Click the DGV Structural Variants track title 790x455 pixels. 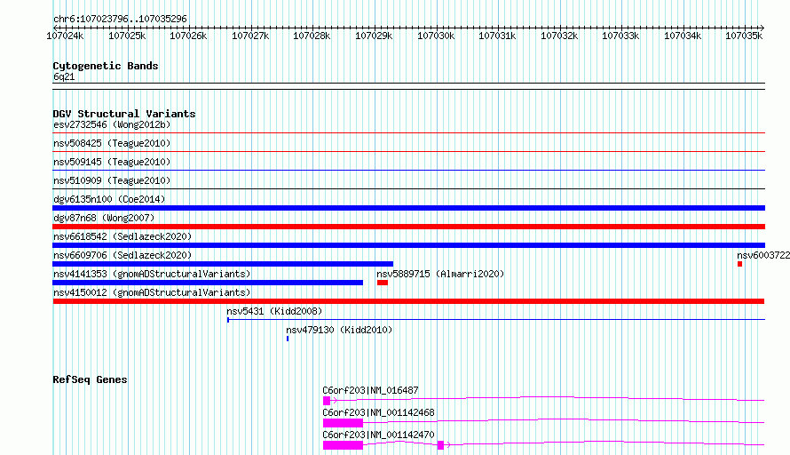coord(124,114)
